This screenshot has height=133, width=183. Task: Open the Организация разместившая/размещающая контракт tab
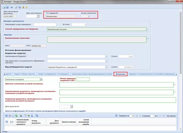[x=92, y=74]
